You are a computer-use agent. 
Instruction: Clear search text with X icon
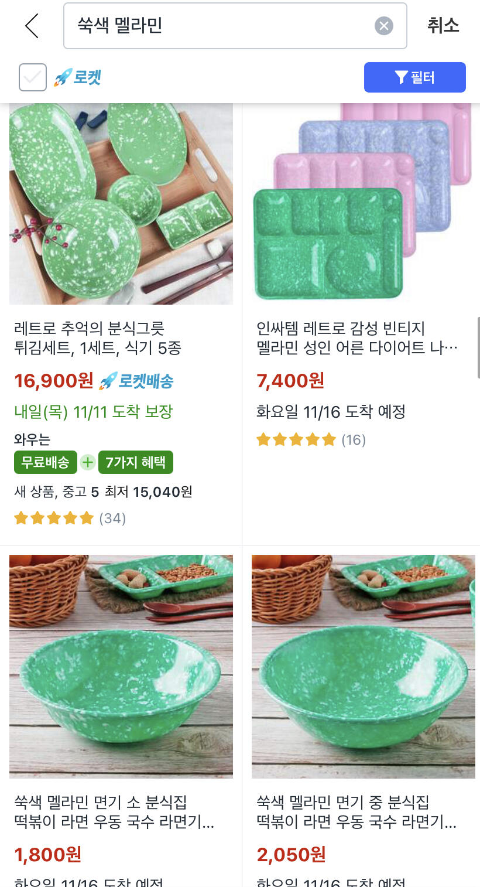click(x=383, y=26)
